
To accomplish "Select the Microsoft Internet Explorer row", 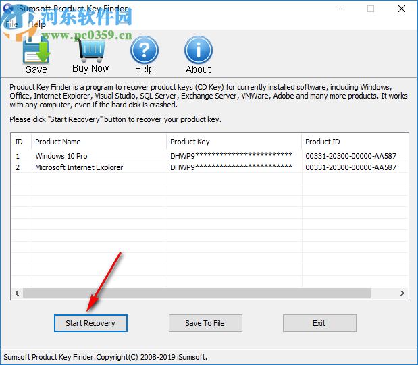I will (x=209, y=167).
